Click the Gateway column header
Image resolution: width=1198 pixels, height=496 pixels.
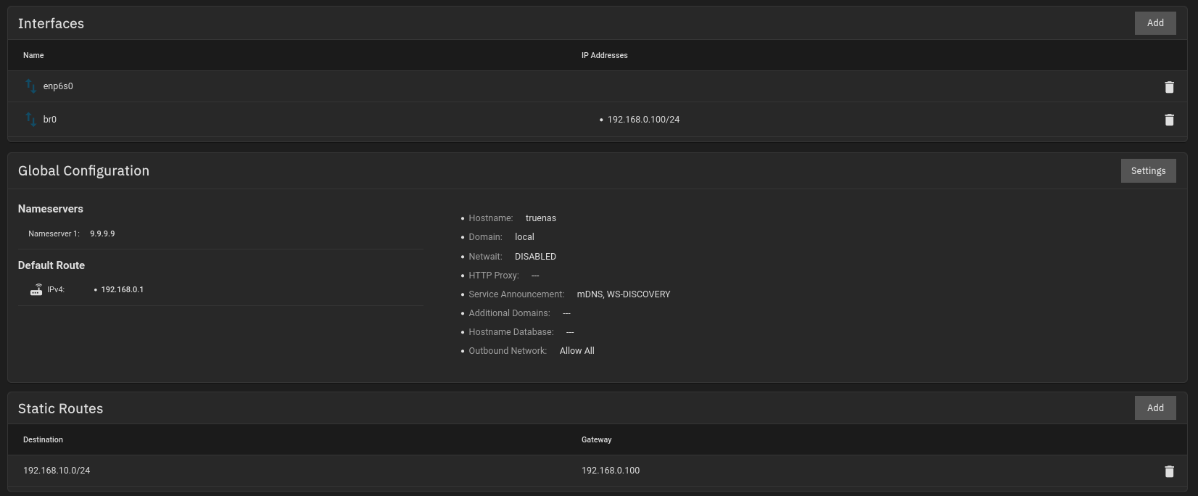pos(596,439)
